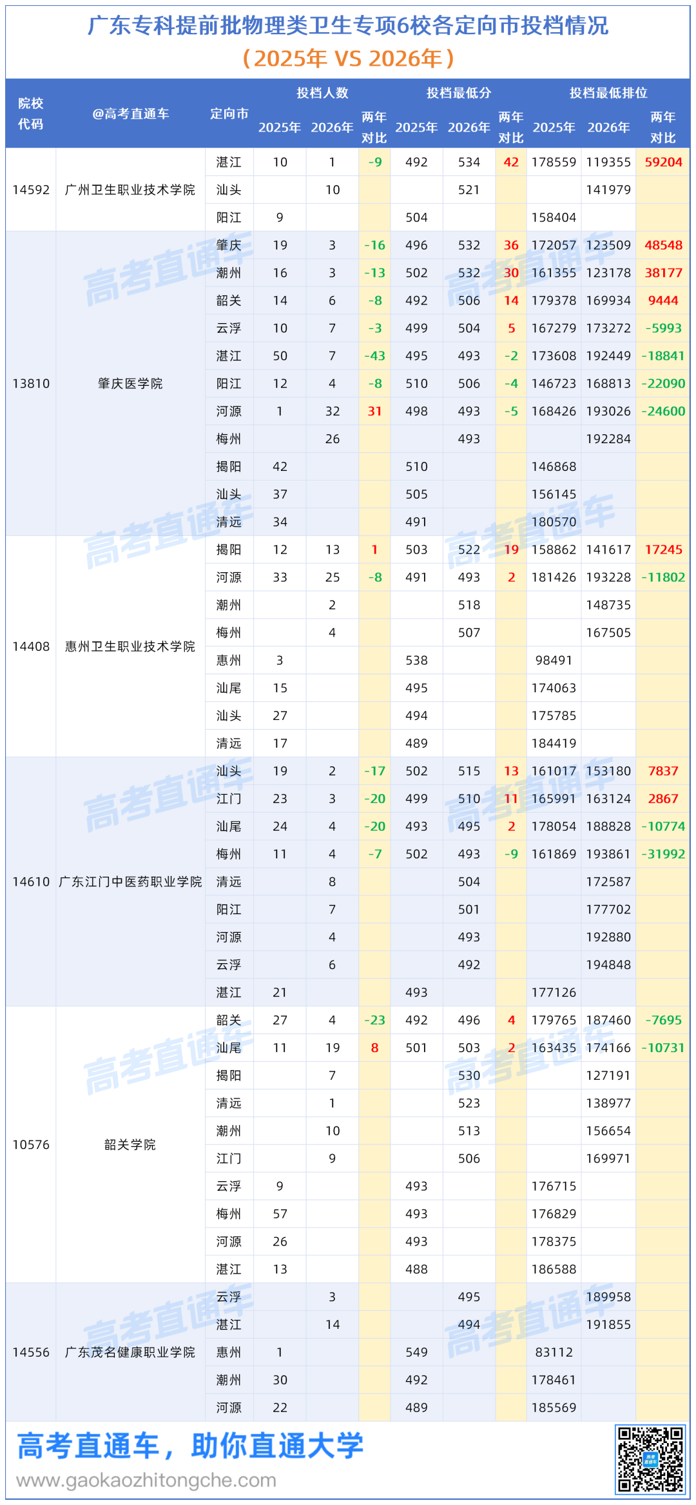This screenshot has height=1505, width=696.
Task: Click rank value '177702'
Action: tap(608, 910)
